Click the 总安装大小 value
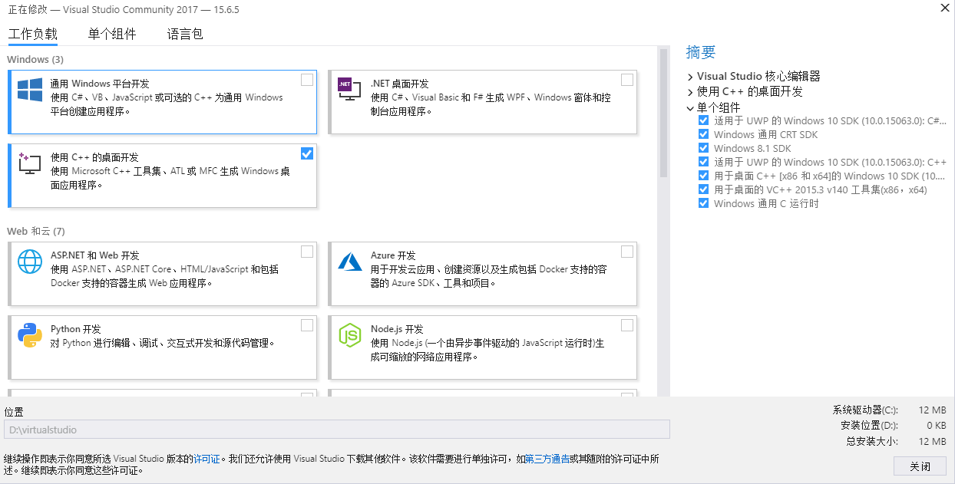Viewport: 955px width, 484px height. [934, 441]
